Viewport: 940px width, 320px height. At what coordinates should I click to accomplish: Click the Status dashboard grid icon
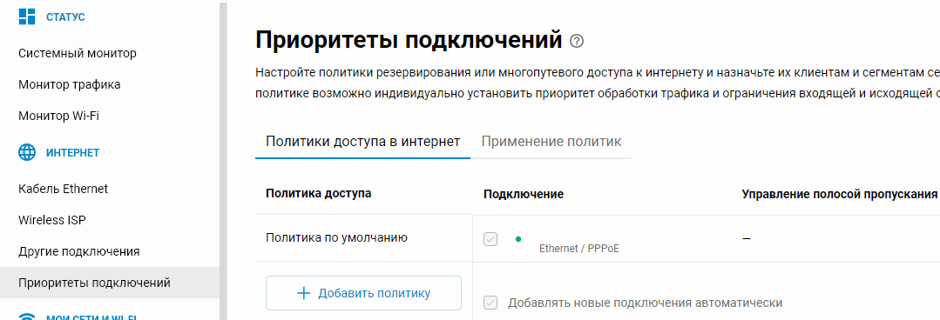[27, 17]
